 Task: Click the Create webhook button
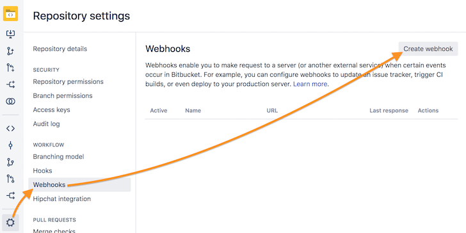(x=428, y=49)
